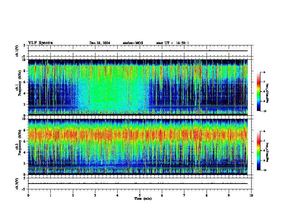Click the ch.1(V) axis label

(x=17, y=51)
